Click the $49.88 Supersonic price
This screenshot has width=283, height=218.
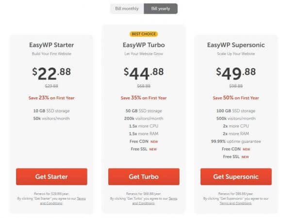pyautogui.click(x=236, y=74)
